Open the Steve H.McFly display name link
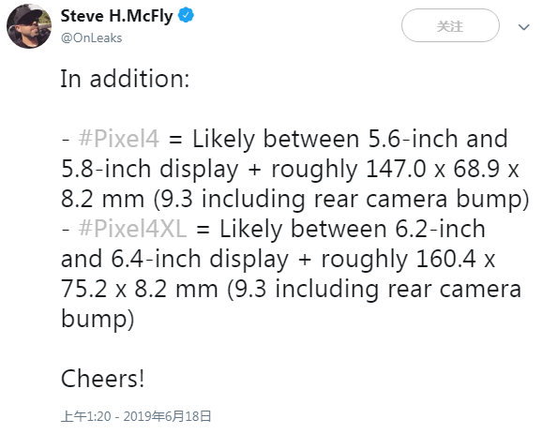This screenshot has width=543, height=434. (x=116, y=16)
